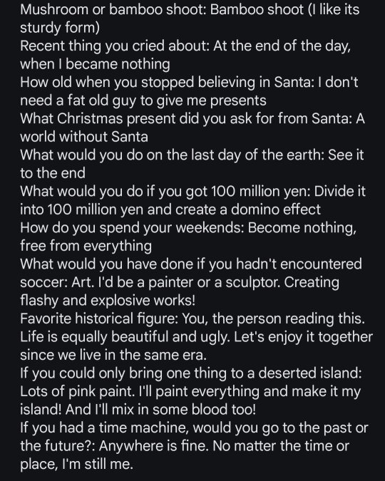
Task: Tap the 'free from everything' answer
Action: [x=86, y=246]
